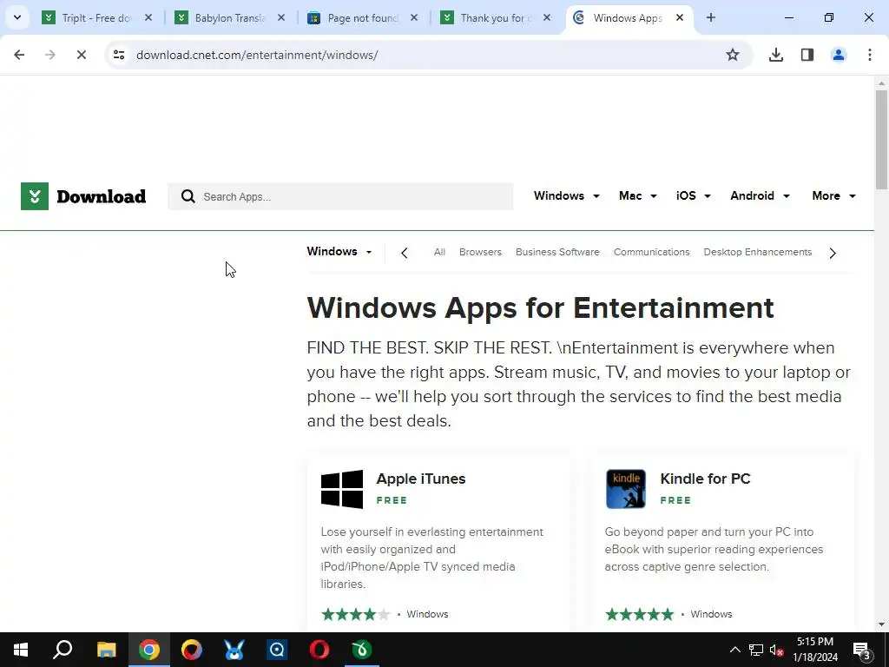Switch to the Page not found tab

tap(363, 18)
